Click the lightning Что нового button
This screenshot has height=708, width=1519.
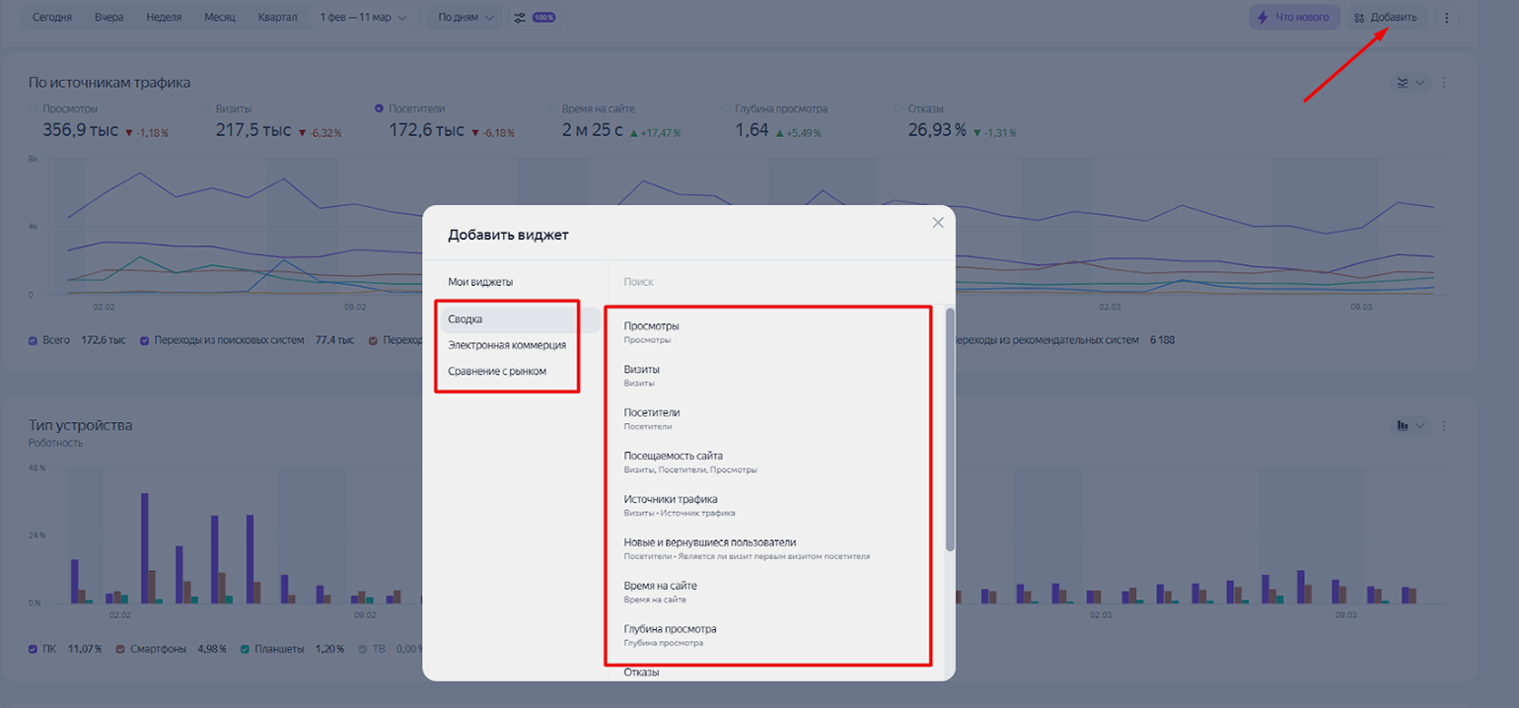click(x=1293, y=18)
